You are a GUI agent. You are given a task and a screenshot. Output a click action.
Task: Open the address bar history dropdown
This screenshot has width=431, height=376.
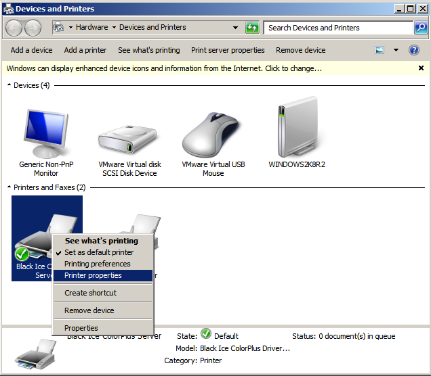(x=235, y=28)
